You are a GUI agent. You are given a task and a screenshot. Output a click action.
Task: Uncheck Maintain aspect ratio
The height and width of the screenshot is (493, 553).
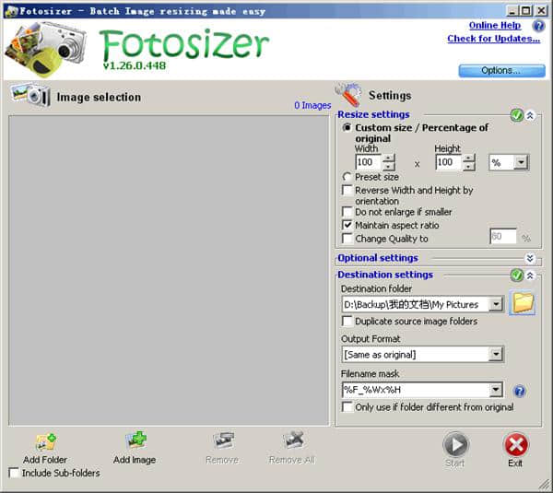[x=347, y=225]
